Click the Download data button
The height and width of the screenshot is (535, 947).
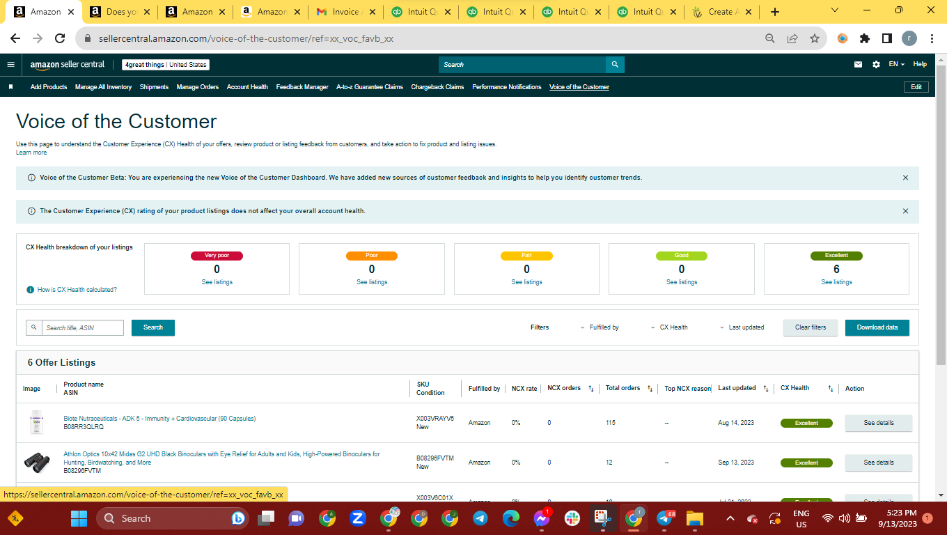[877, 327]
